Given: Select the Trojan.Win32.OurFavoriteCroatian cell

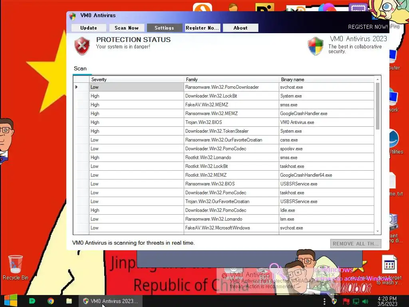Looking at the screenshot, I should [x=231, y=201].
